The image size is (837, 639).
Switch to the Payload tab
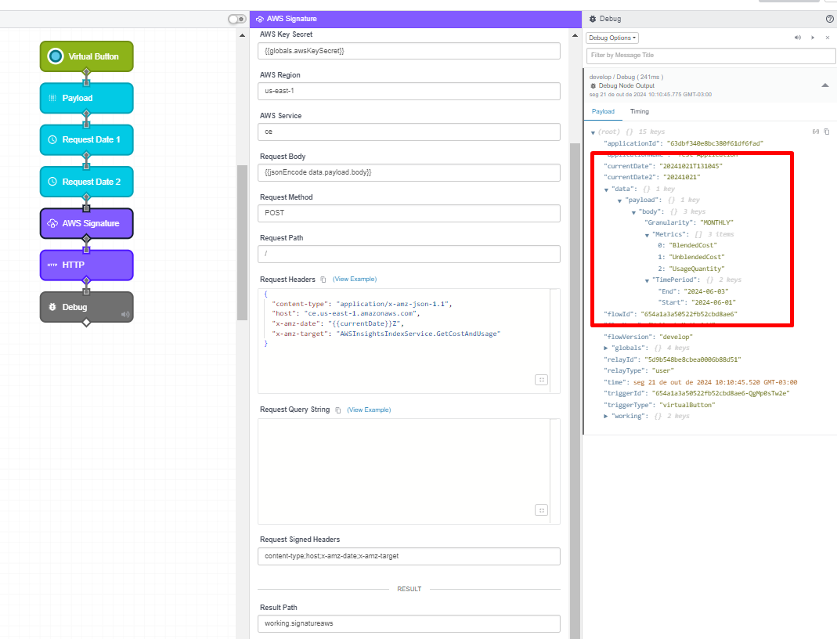coord(603,111)
